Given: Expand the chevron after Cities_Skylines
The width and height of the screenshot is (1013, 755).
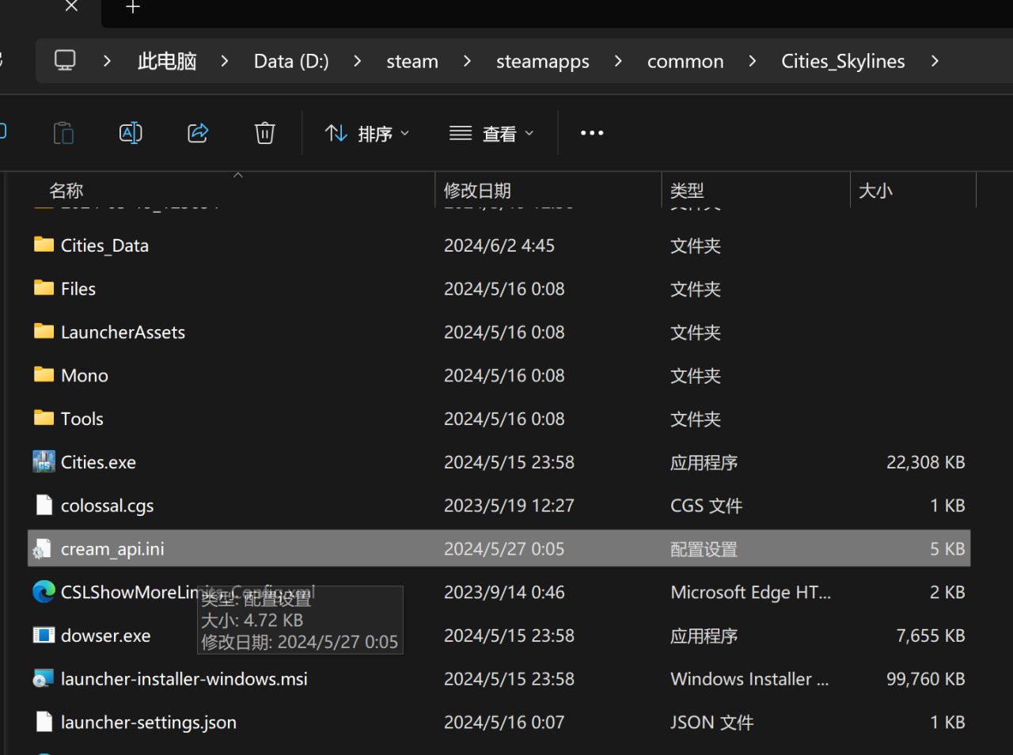Looking at the screenshot, I should click(935, 61).
